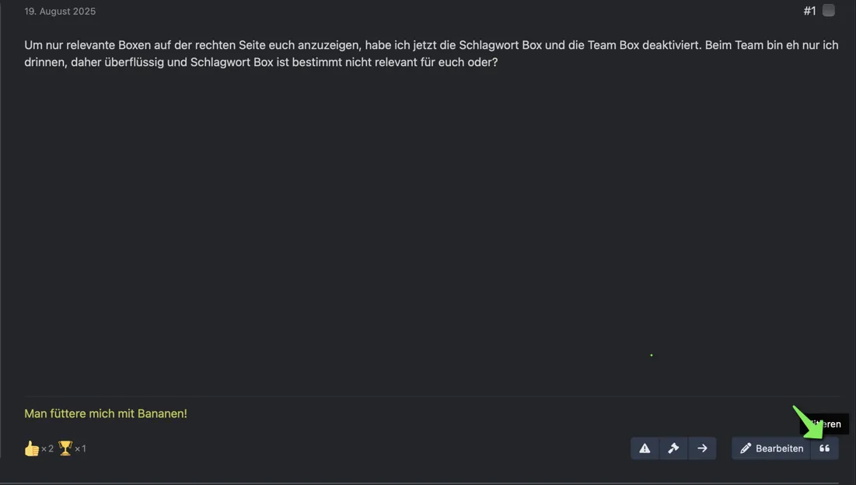856x485 pixels.
Task: Open the moderation gavel icon menu
Action: pyautogui.click(x=673, y=448)
